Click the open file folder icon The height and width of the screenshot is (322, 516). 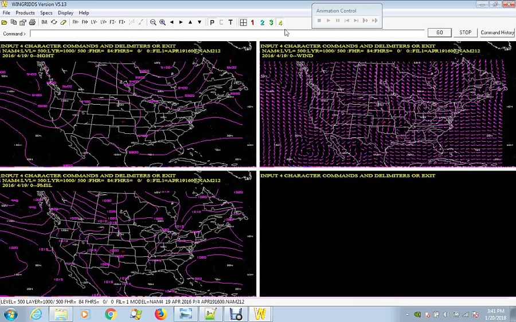tap(5, 22)
